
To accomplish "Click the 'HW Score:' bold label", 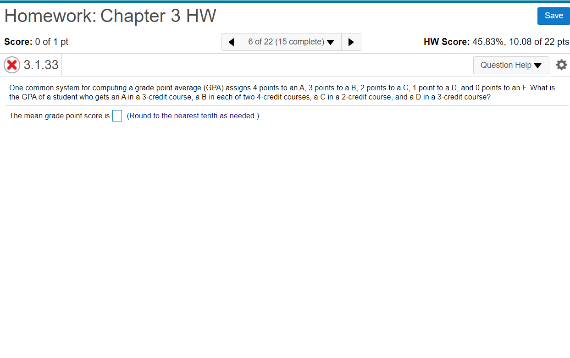I will click(x=447, y=42).
